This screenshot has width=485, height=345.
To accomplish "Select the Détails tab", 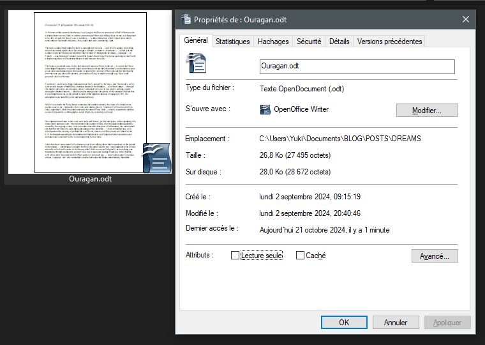I will click(x=339, y=42).
